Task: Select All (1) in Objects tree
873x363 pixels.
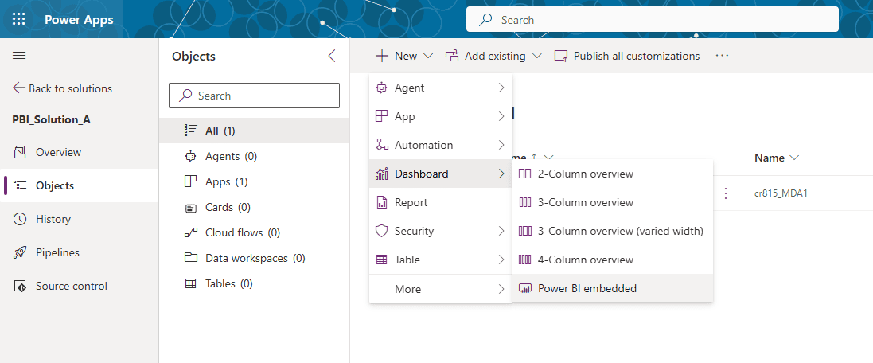Action: click(x=255, y=131)
